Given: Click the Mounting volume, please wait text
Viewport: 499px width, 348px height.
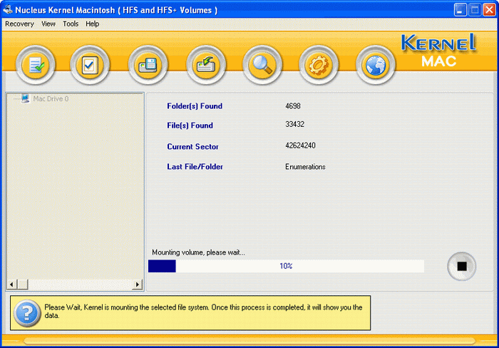Looking at the screenshot, I should [x=198, y=252].
